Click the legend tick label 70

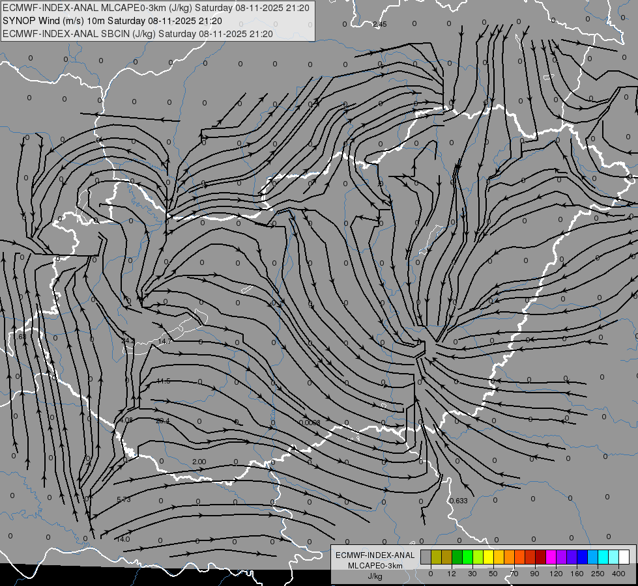tap(514, 574)
